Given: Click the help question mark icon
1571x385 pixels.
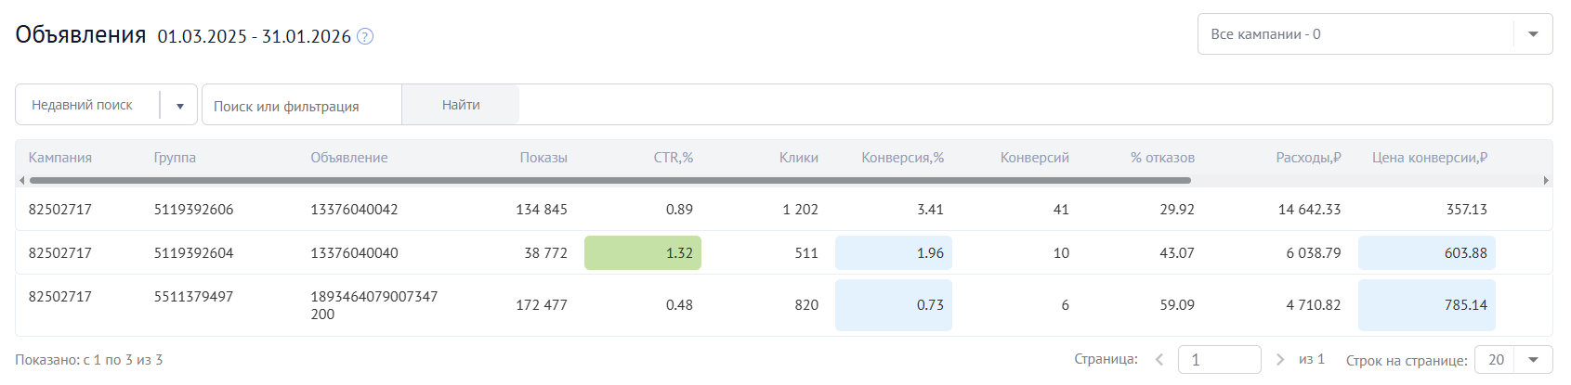Looking at the screenshot, I should (365, 37).
